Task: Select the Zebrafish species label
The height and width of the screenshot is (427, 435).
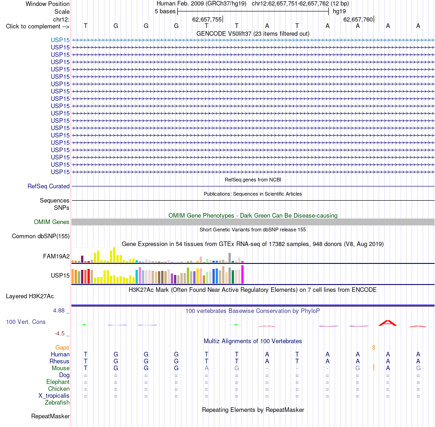Action: click(57, 403)
